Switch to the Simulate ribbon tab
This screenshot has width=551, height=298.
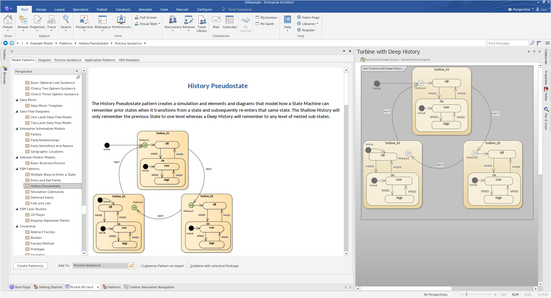click(145, 9)
